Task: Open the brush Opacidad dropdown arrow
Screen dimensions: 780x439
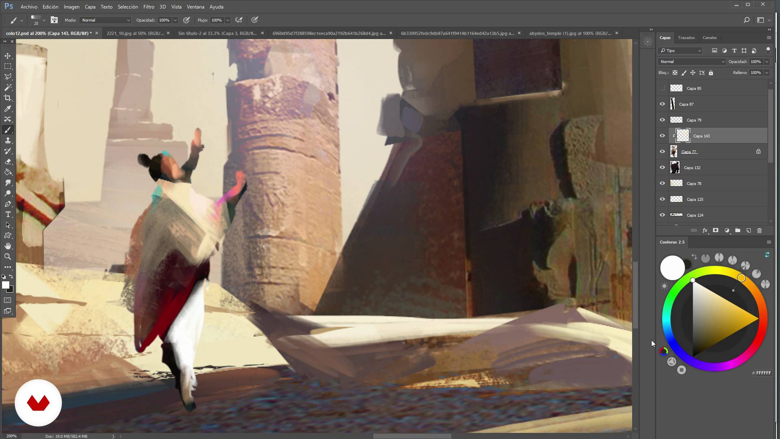Action: (x=175, y=20)
